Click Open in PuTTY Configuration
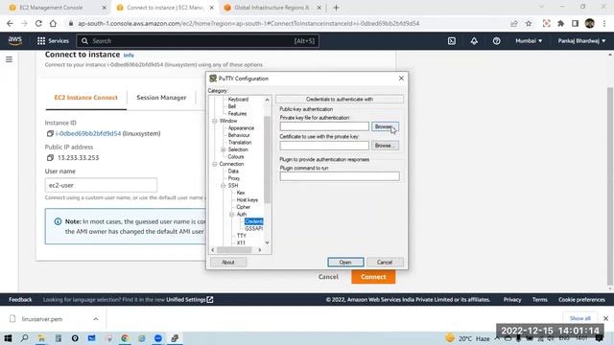 tap(345, 262)
